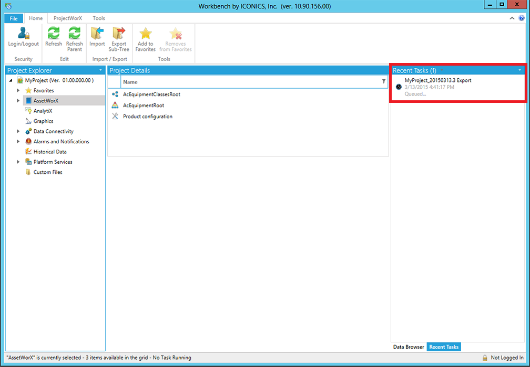530x367 pixels.
Task: Switch to the Data Browser tab
Action: (x=409, y=347)
